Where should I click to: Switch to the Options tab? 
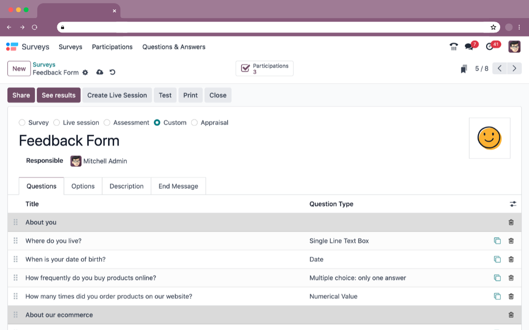(83, 186)
